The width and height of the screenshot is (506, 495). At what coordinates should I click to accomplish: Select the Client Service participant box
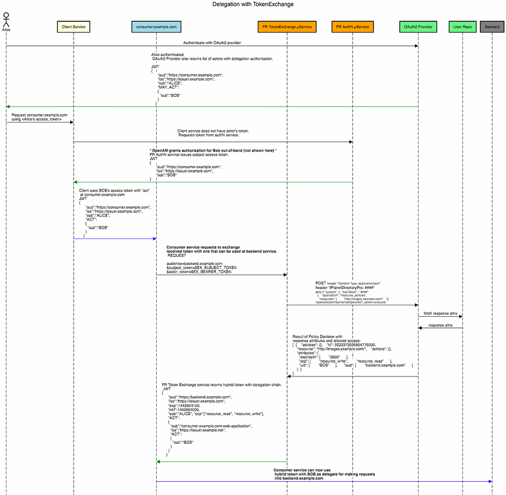coord(73,27)
